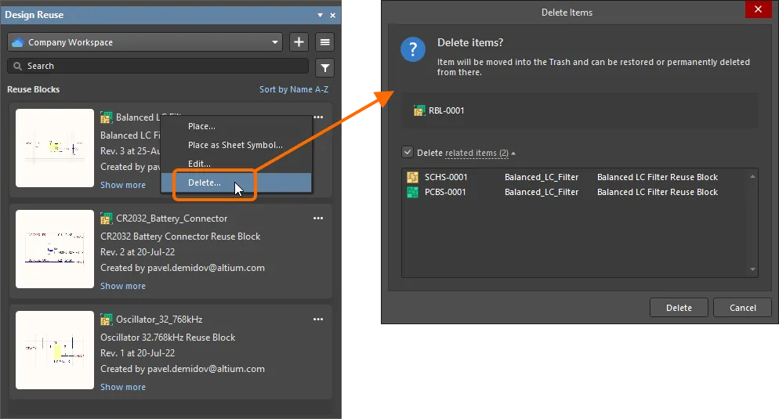The image size is (779, 419).
Task: Click into the Search input field
Action: click(x=158, y=66)
